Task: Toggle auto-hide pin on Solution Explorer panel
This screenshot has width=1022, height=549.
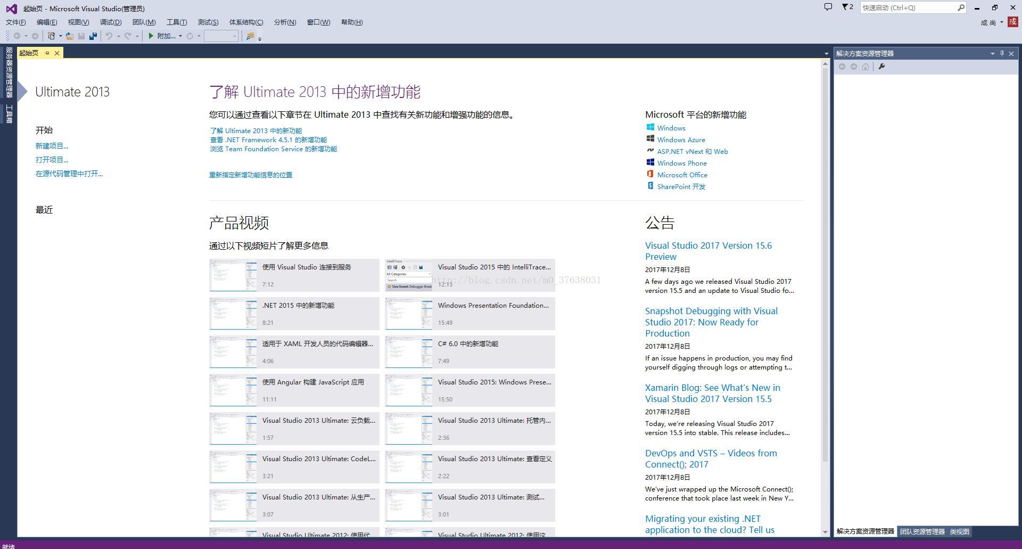Action: pos(1002,53)
